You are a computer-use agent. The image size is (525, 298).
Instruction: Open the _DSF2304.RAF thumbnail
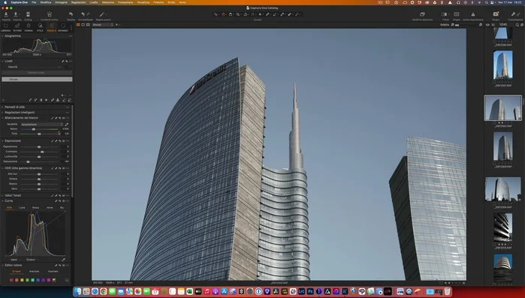pos(502,189)
